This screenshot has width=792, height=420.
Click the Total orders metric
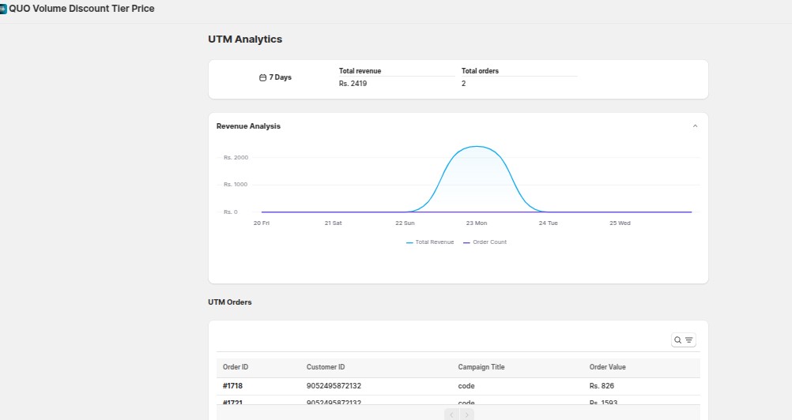pos(480,71)
